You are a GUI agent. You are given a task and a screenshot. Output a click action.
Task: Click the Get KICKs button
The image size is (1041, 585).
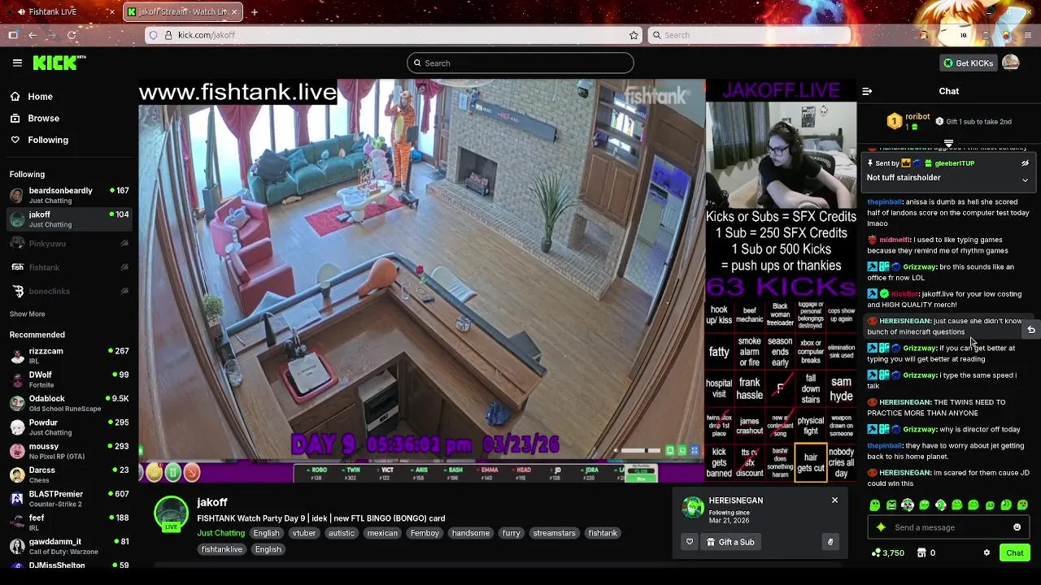tap(968, 63)
